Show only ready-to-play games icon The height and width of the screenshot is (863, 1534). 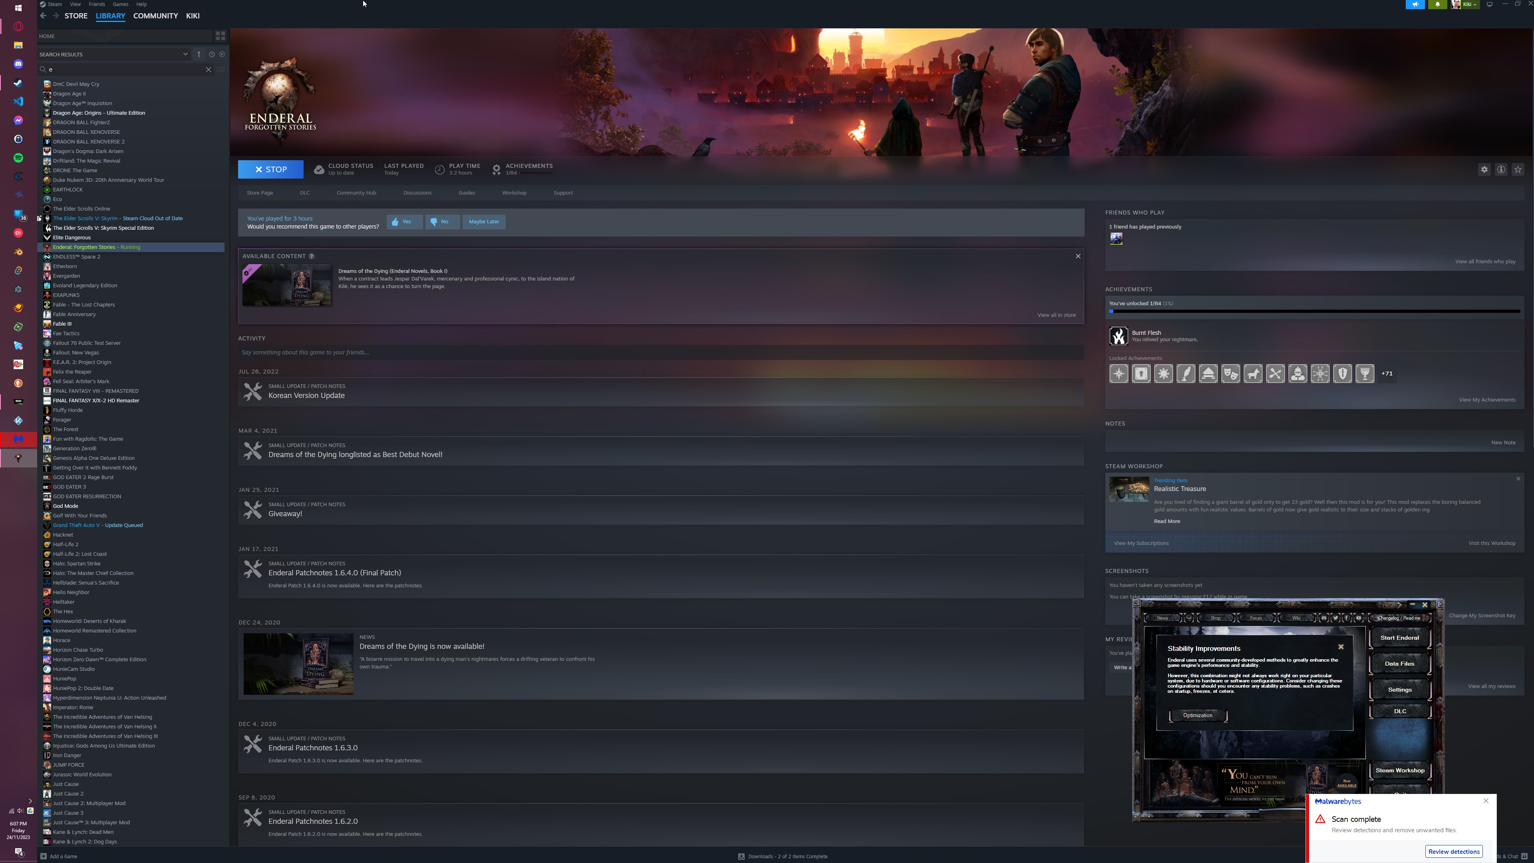coord(222,54)
